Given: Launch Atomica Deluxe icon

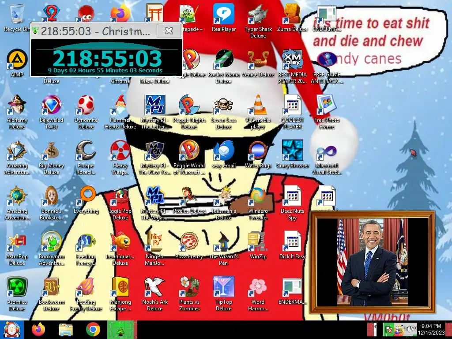Looking at the screenshot, I should (x=17, y=294).
